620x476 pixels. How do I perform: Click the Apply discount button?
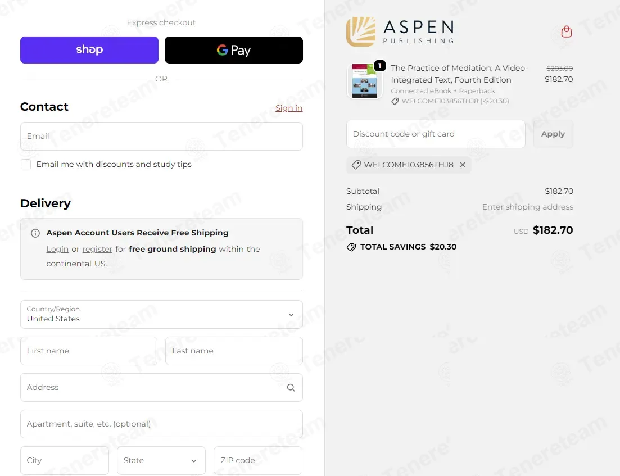553,134
